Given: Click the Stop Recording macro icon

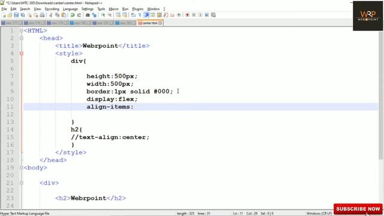Looking at the screenshot, I should [x=194, y=15].
